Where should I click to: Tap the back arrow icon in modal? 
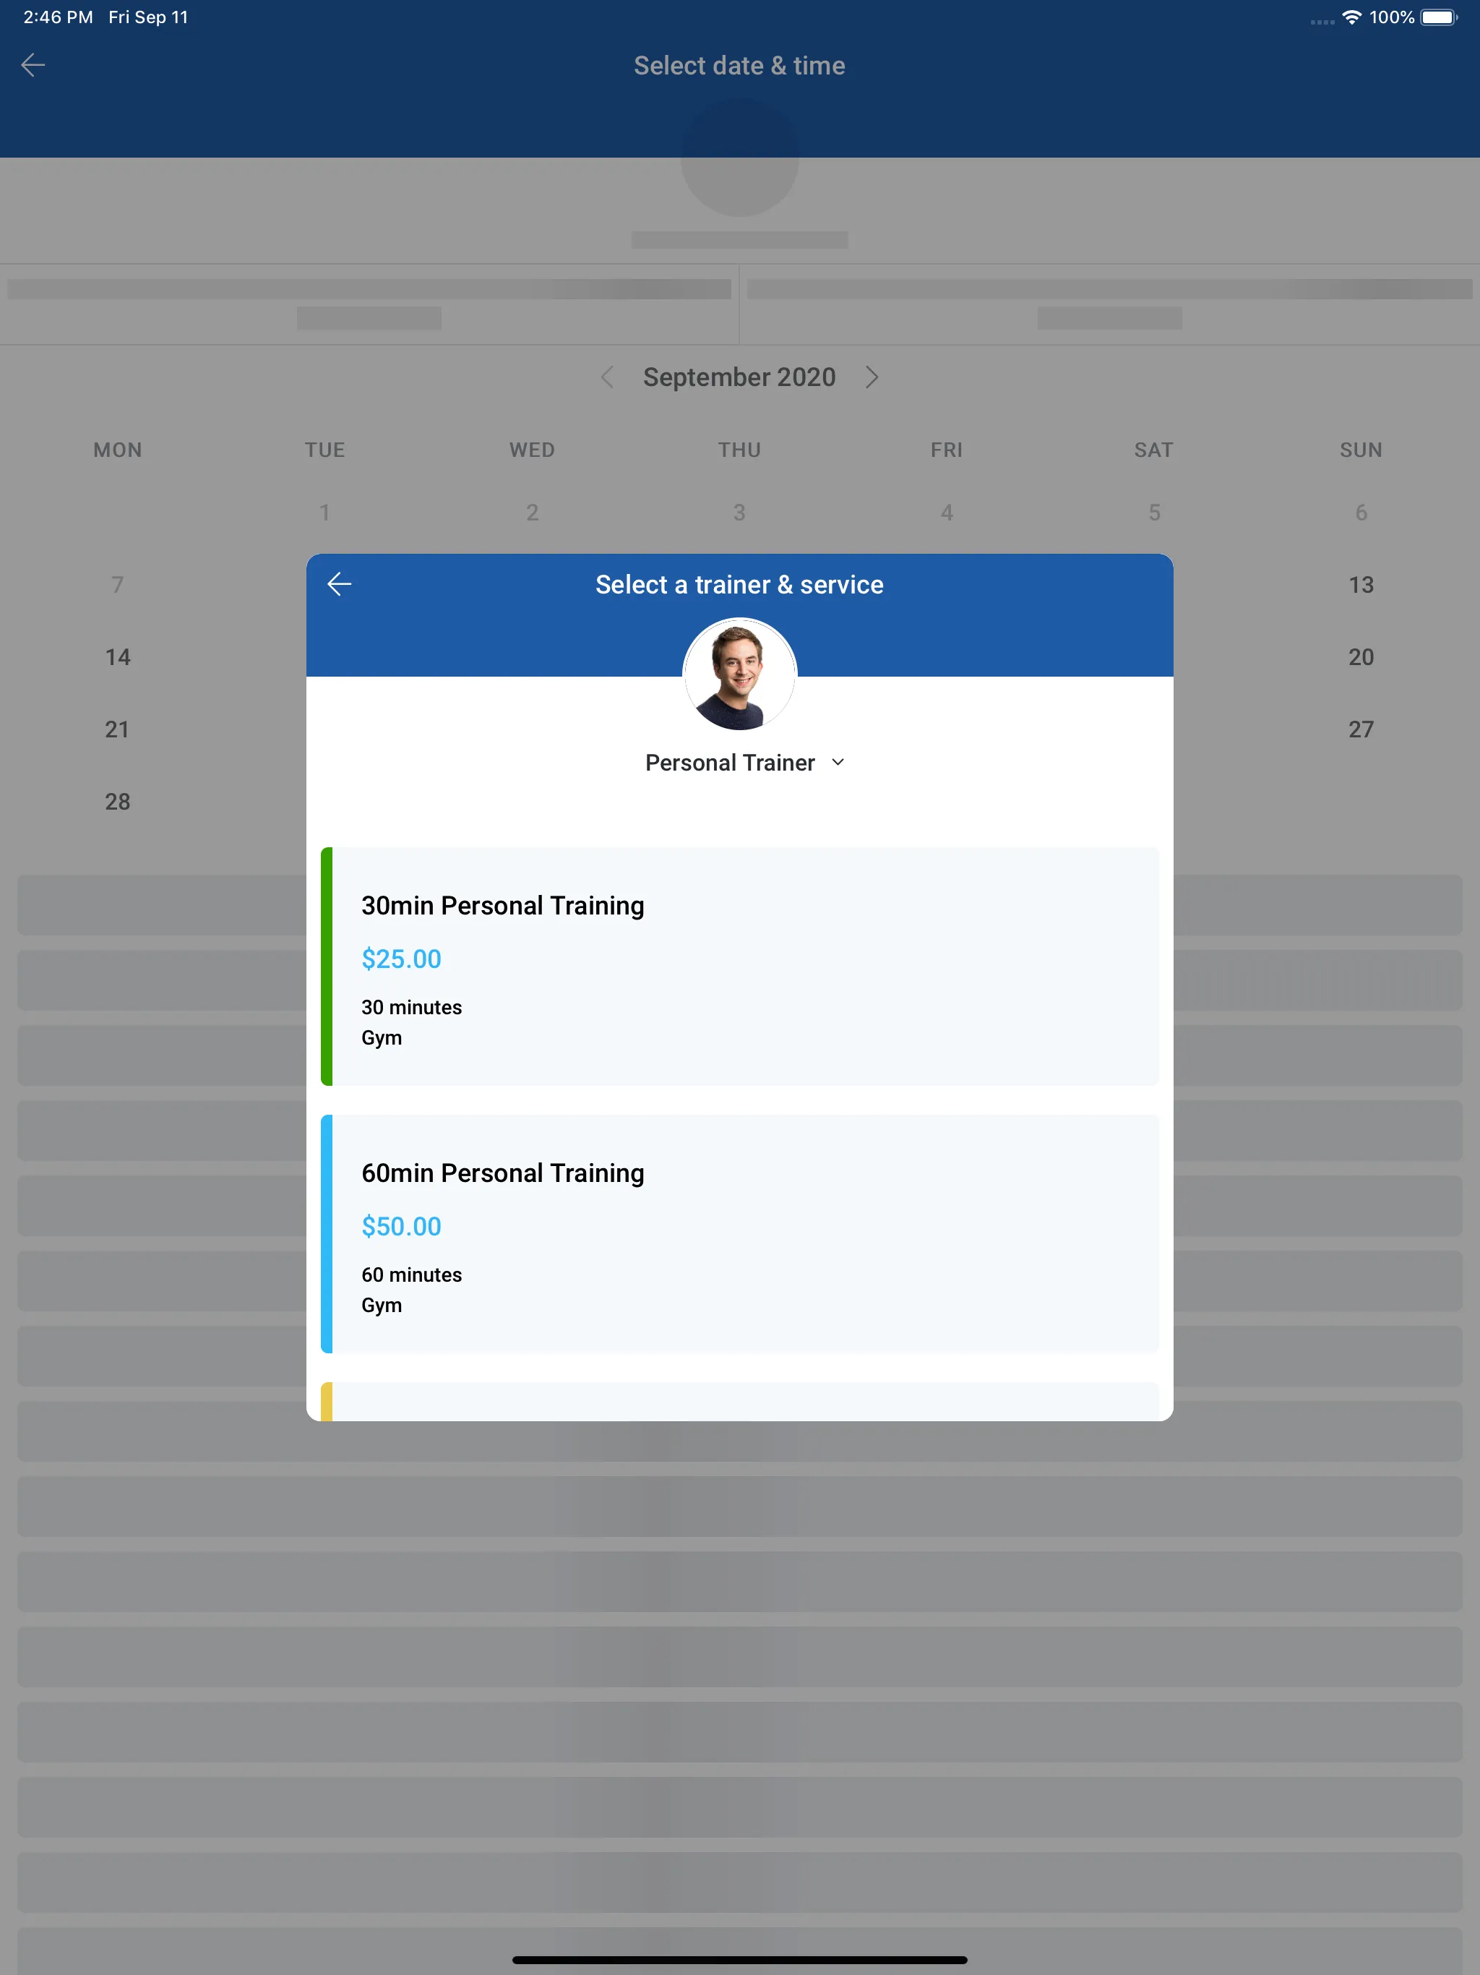339,585
